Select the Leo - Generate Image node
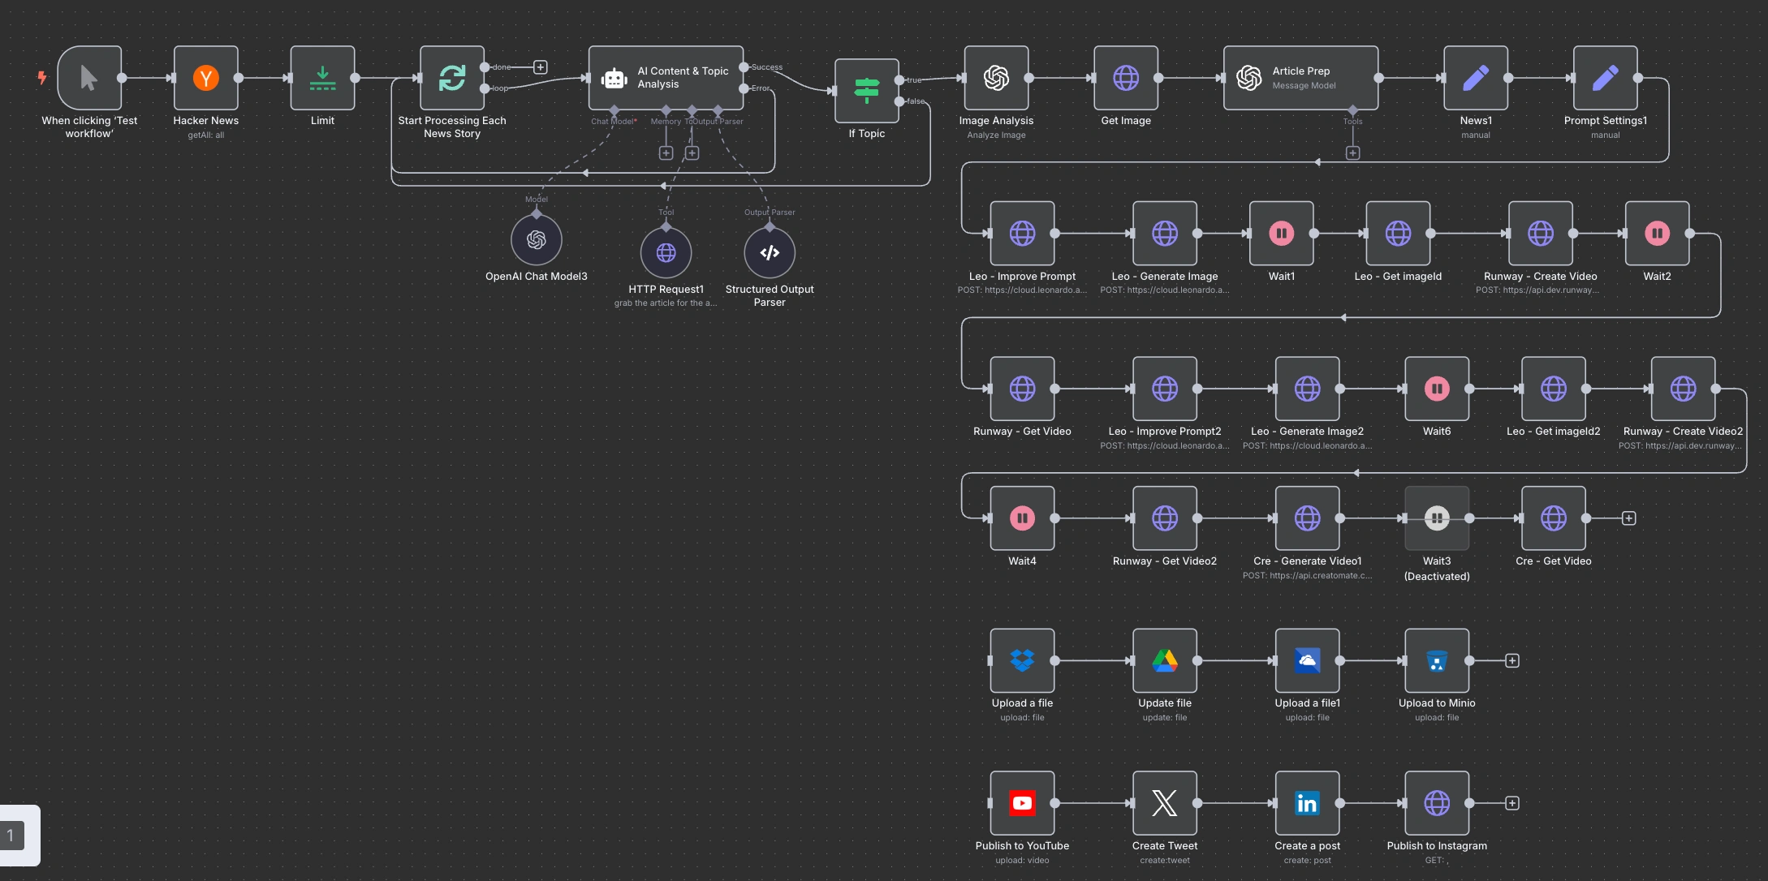The height and width of the screenshot is (881, 1768). 1165,234
